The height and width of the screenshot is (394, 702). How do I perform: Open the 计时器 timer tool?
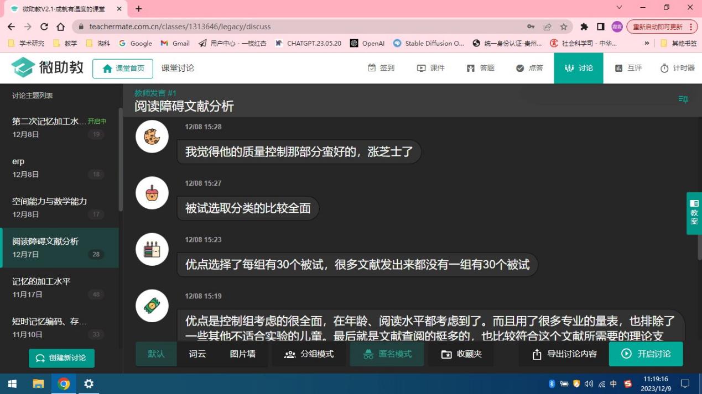pyautogui.click(x=677, y=68)
